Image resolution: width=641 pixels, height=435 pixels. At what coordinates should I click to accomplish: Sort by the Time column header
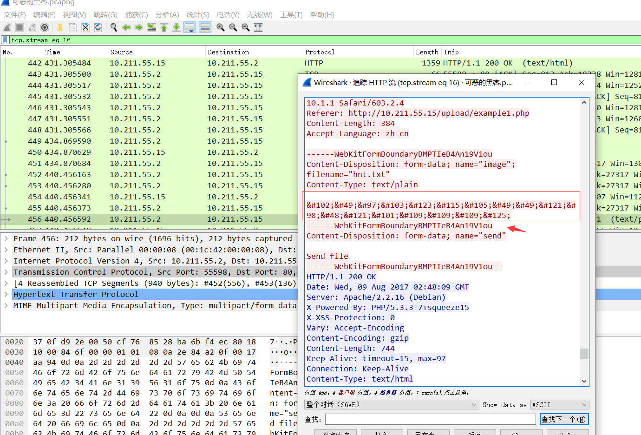(x=75, y=52)
